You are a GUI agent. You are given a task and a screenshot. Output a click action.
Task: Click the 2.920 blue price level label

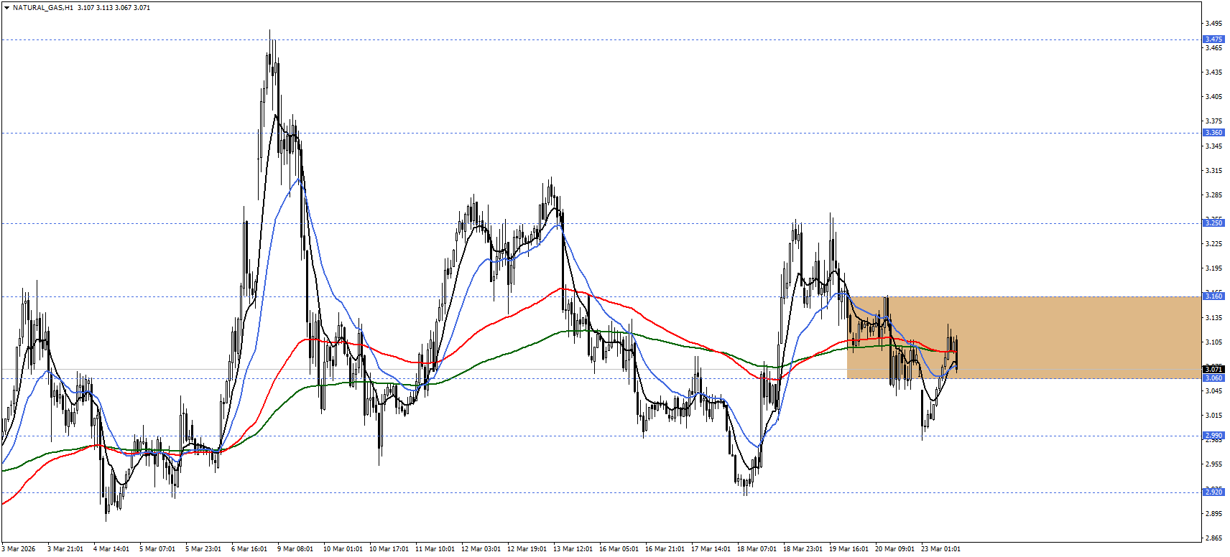[1213, 492]
